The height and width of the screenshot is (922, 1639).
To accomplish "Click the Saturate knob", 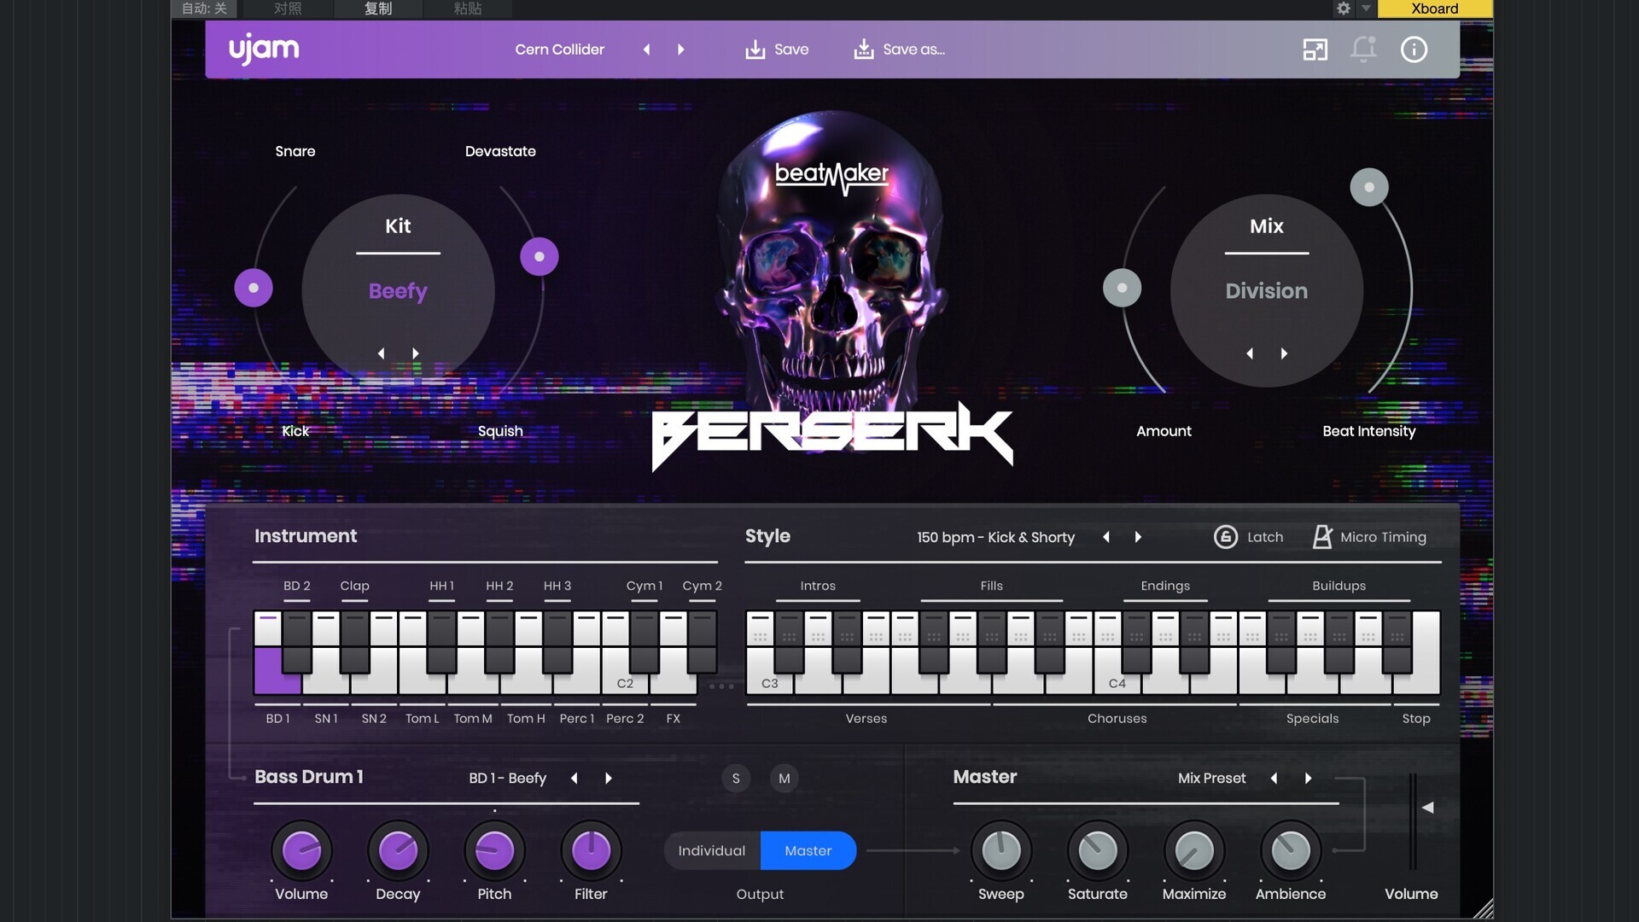I will pyautogui.click(x=1098, y=851).
